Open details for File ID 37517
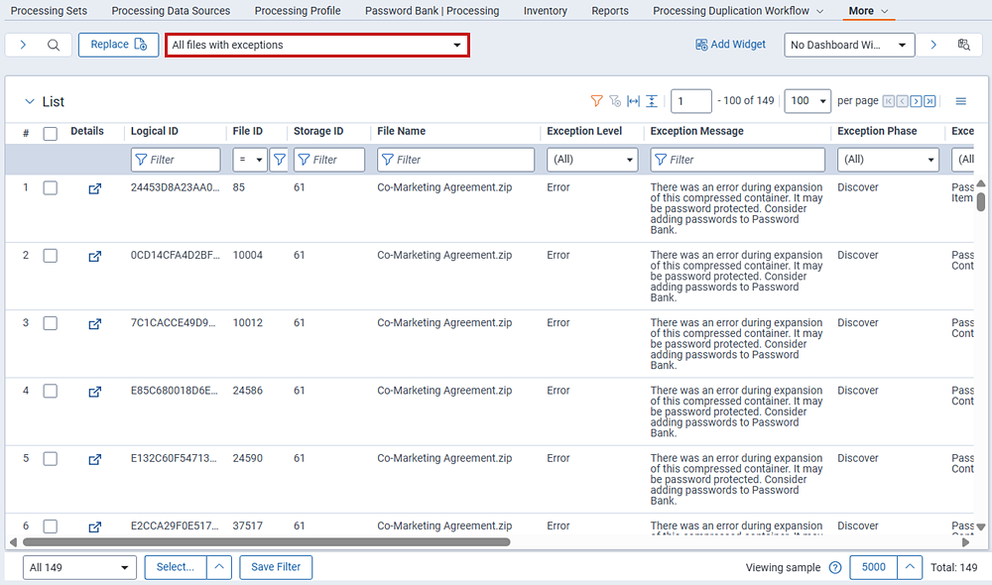The image size is (992, 585). coord(94,526)
